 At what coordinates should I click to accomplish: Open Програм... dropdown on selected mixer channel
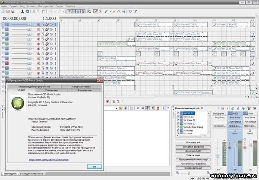235,126
